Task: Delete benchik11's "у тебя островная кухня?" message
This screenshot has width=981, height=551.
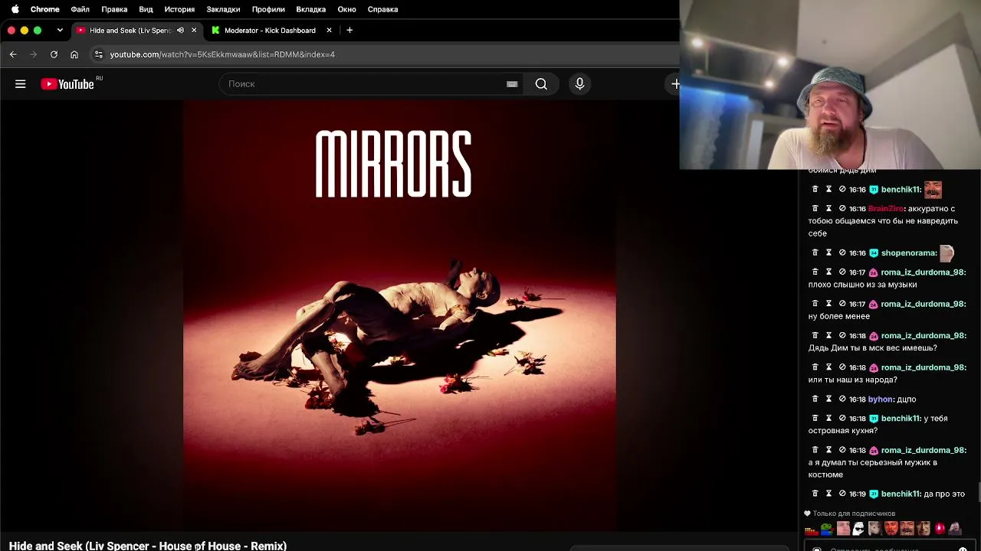Action: 815,418
